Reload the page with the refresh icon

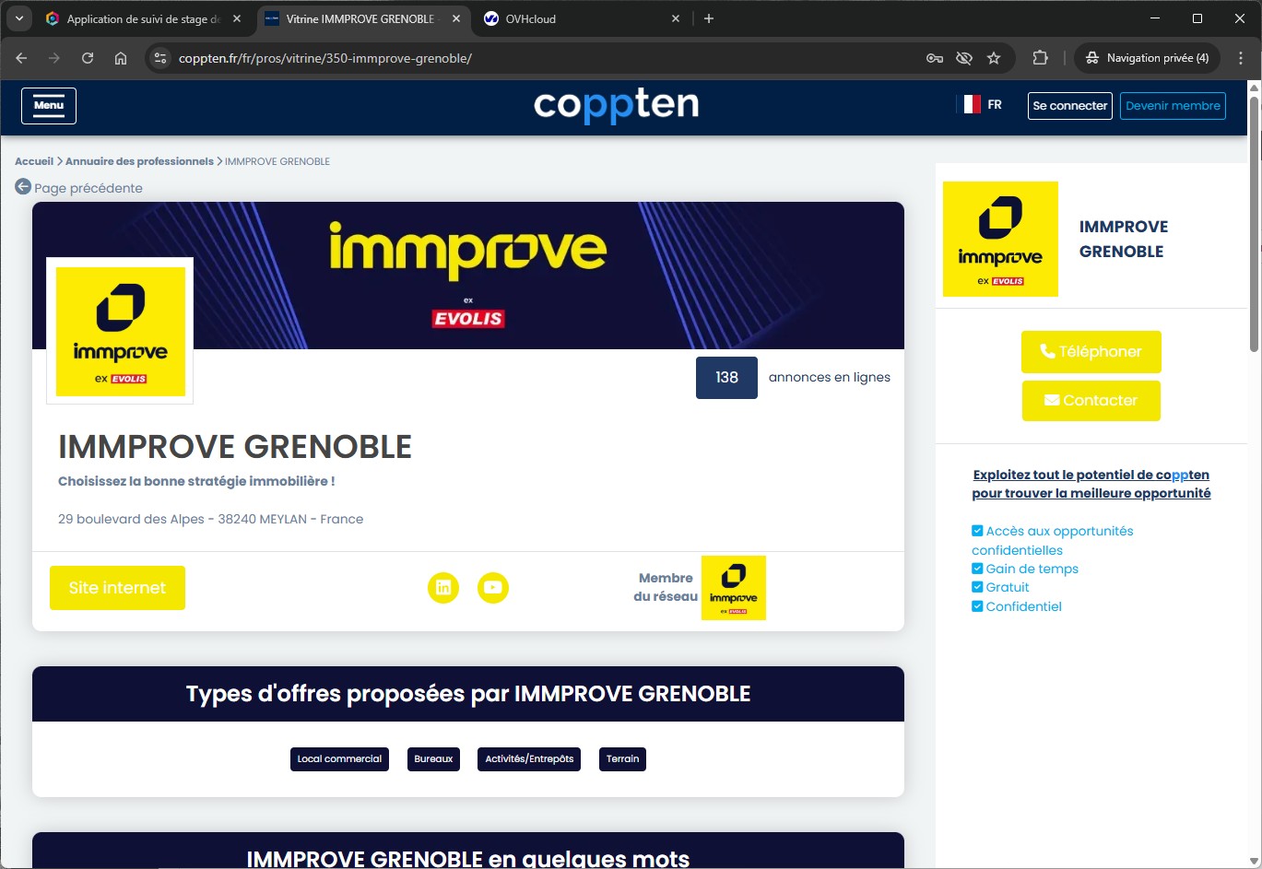tap(88, 58)
